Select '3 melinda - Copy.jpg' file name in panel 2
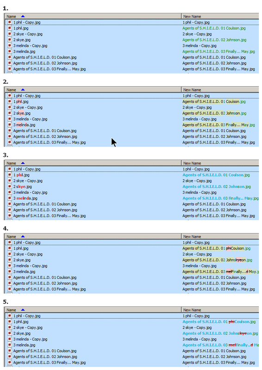Screen dimensions: 262x370 pyautogui.click(x=30, y=119)
